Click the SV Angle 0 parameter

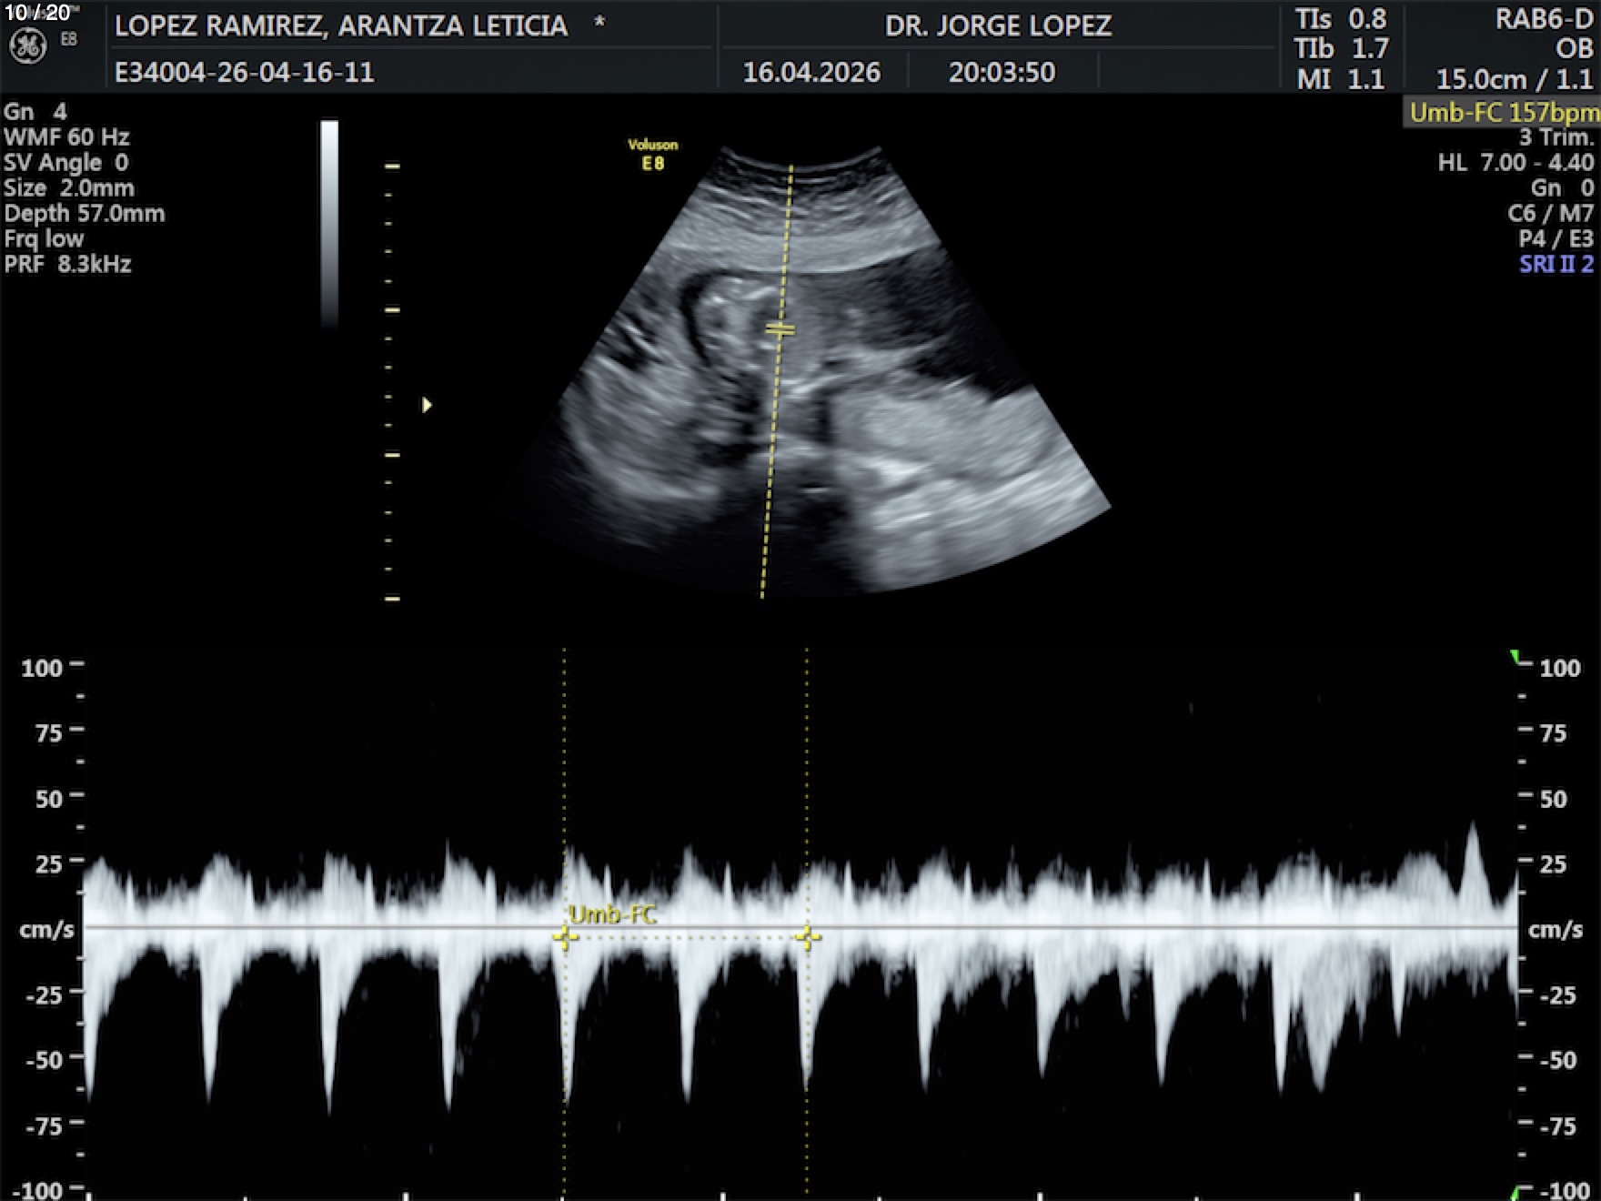(65, 163)
